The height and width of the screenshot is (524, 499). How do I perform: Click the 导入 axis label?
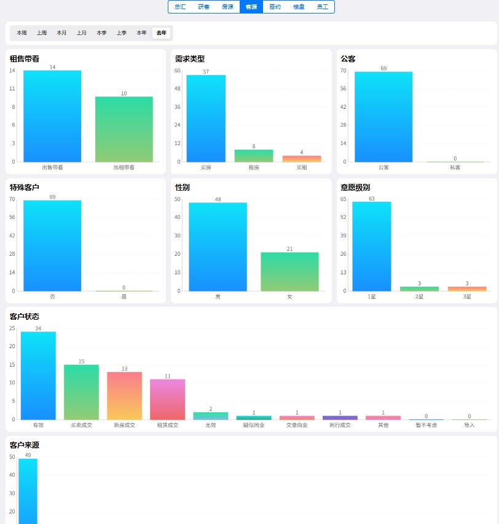(470, 425)
